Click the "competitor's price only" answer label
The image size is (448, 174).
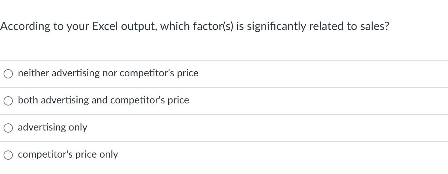(68, 154)
